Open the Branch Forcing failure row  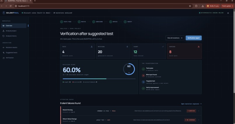click(131, 111)
